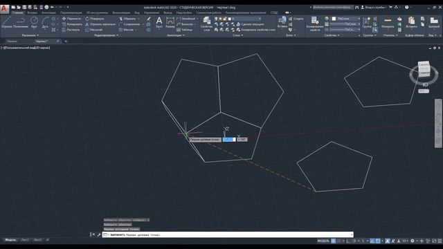443x249 pixels.
Task: Expand the Редактирование panel
Action: point(107,35)
